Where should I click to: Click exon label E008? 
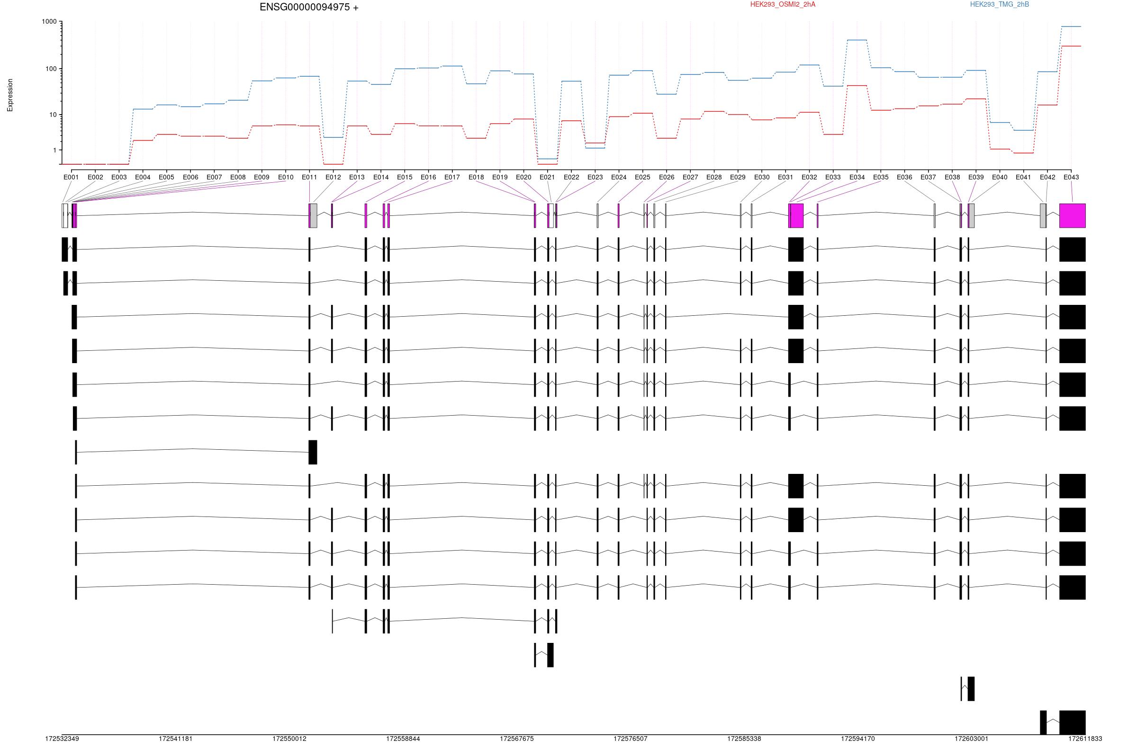[x=238, y=177]
